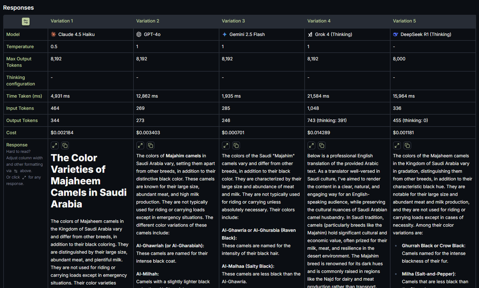The image size is (479, 288).
Task: Expand the Variation 4 response fullscreen
Action: tap(311, 145)
